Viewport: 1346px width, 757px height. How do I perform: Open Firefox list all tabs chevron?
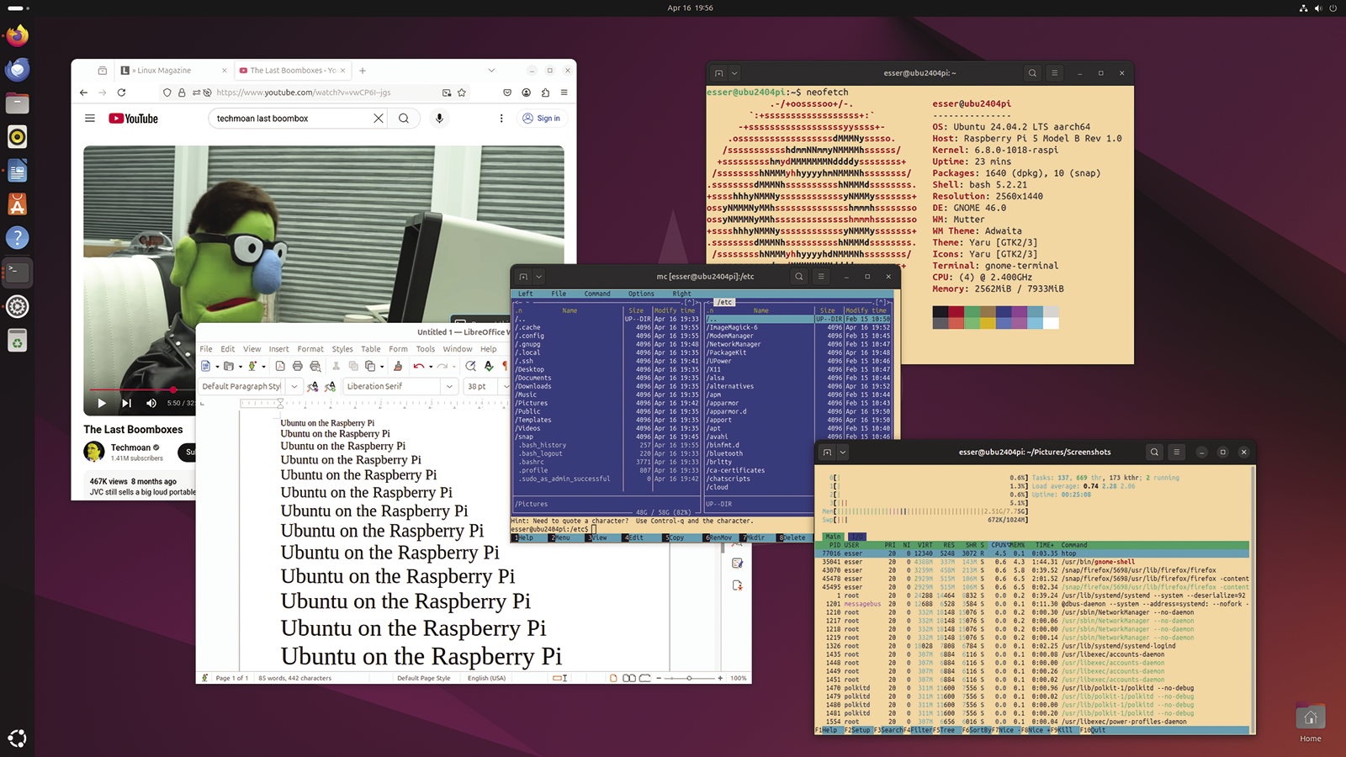click(491, 71)
